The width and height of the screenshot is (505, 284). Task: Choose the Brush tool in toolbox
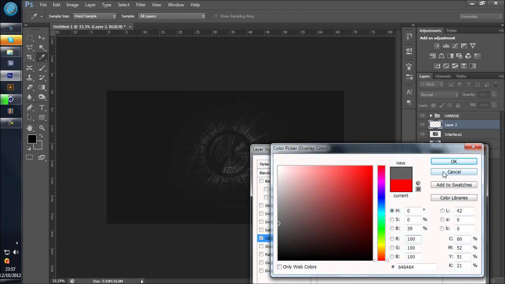[42, 68]
